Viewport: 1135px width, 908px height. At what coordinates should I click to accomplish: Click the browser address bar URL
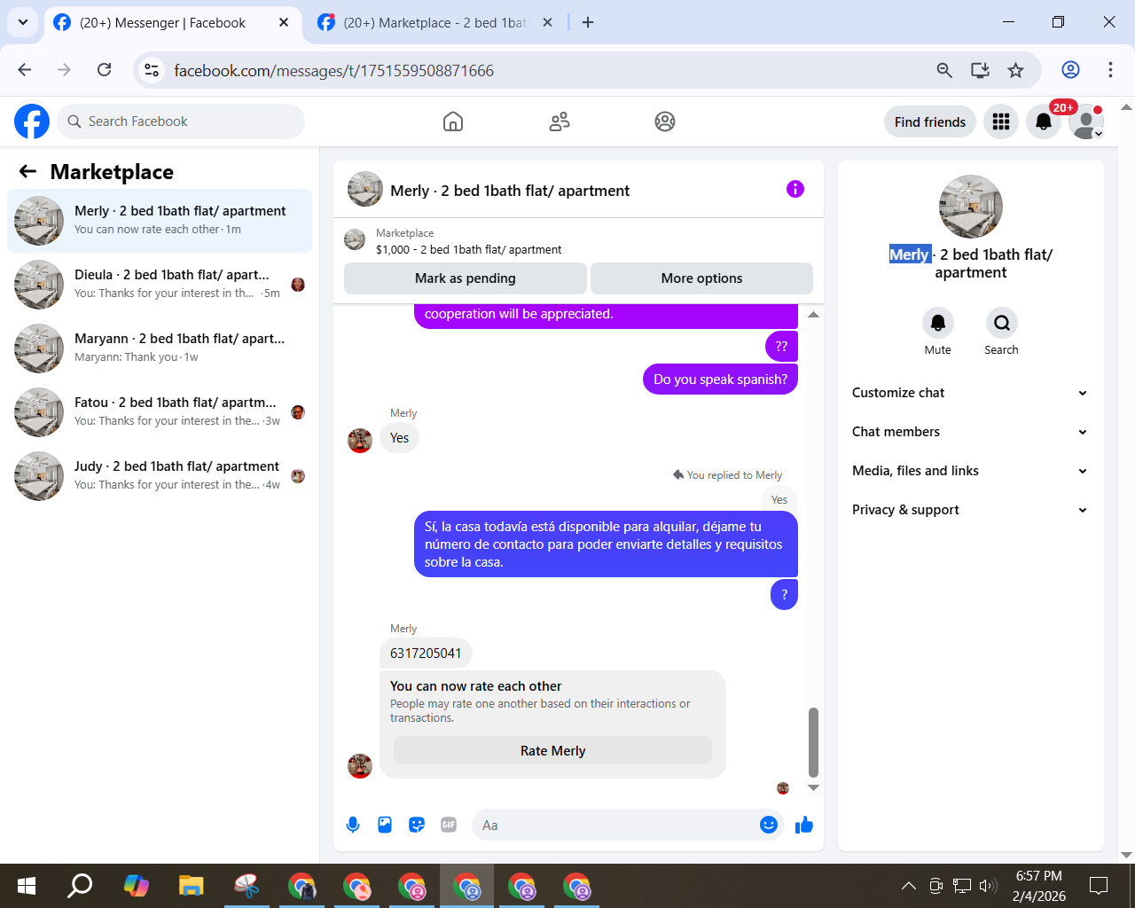(333, 70)
